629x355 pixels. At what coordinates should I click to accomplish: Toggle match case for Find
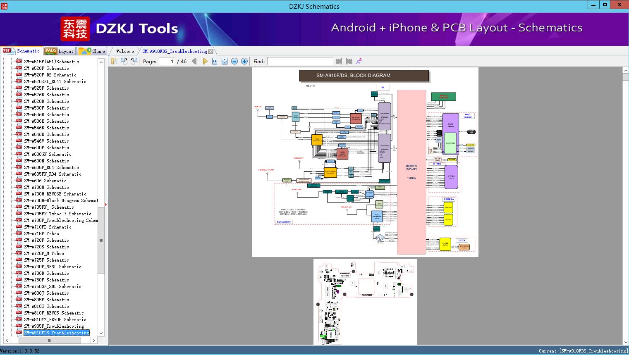359,61
